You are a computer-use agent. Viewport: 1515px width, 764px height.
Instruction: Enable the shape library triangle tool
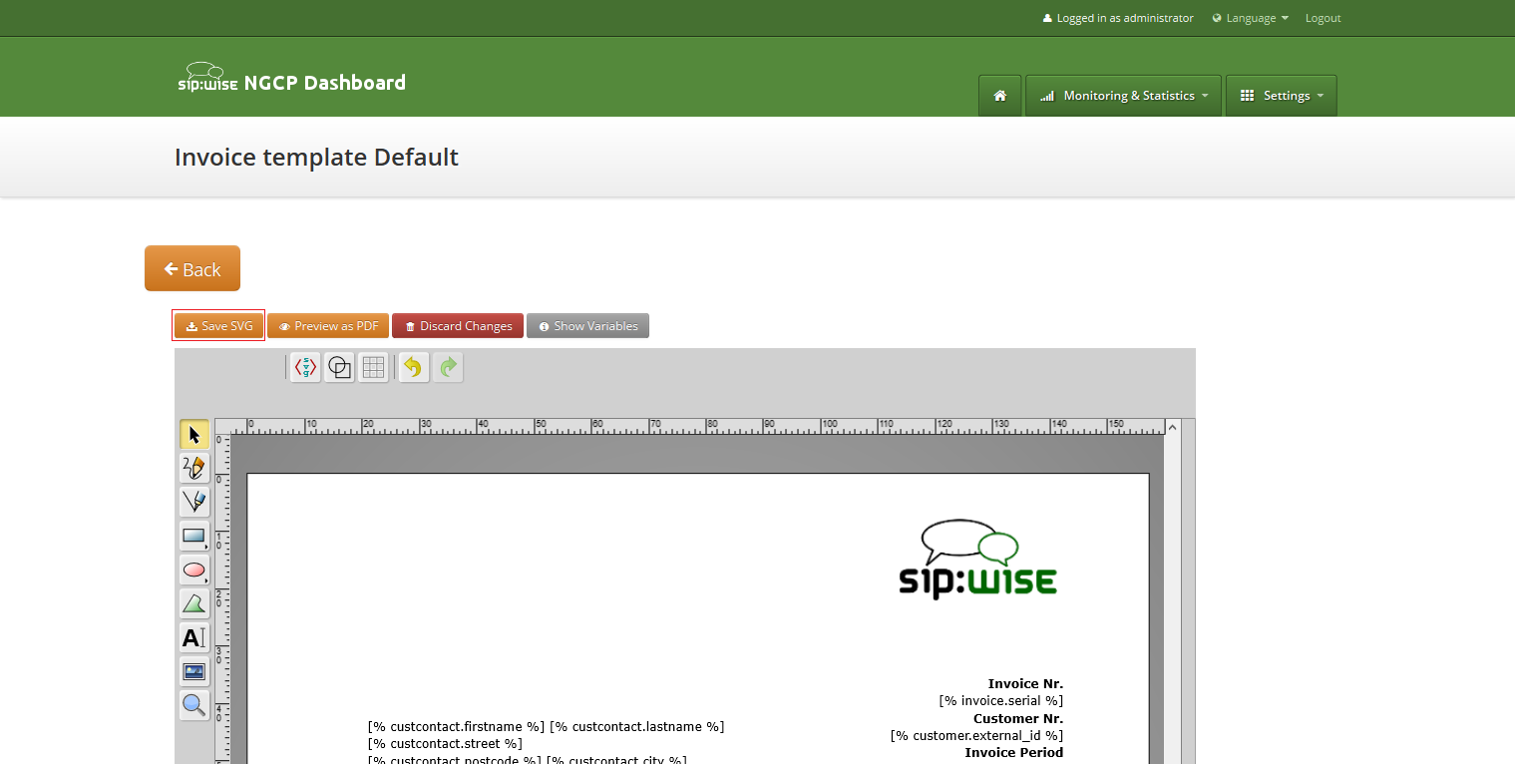coord(192,603)
